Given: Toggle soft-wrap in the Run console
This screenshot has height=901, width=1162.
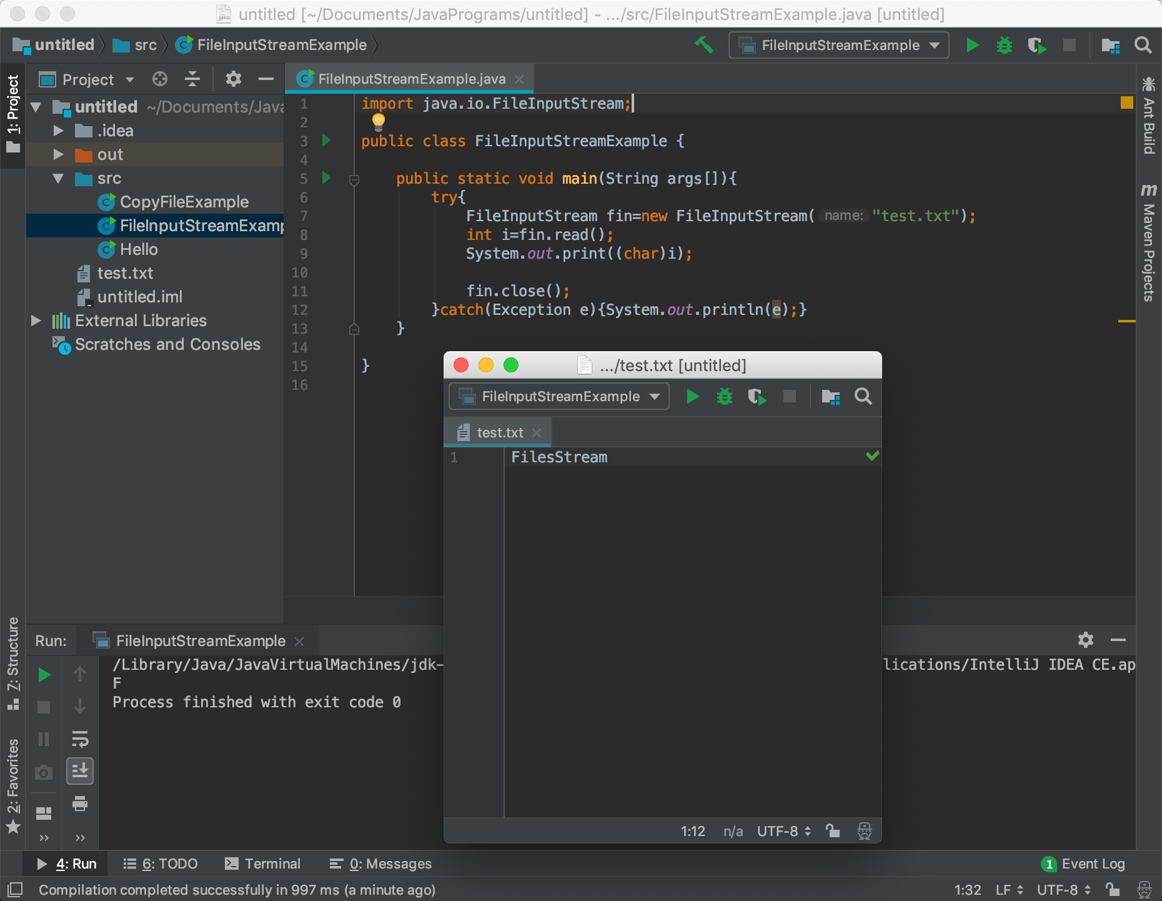Looking at the screenshot, I should [x=80, y=739].
